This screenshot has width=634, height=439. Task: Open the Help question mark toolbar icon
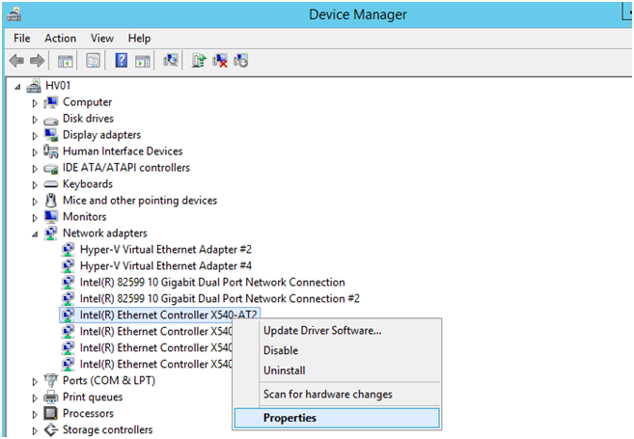(x=122, y=61)
